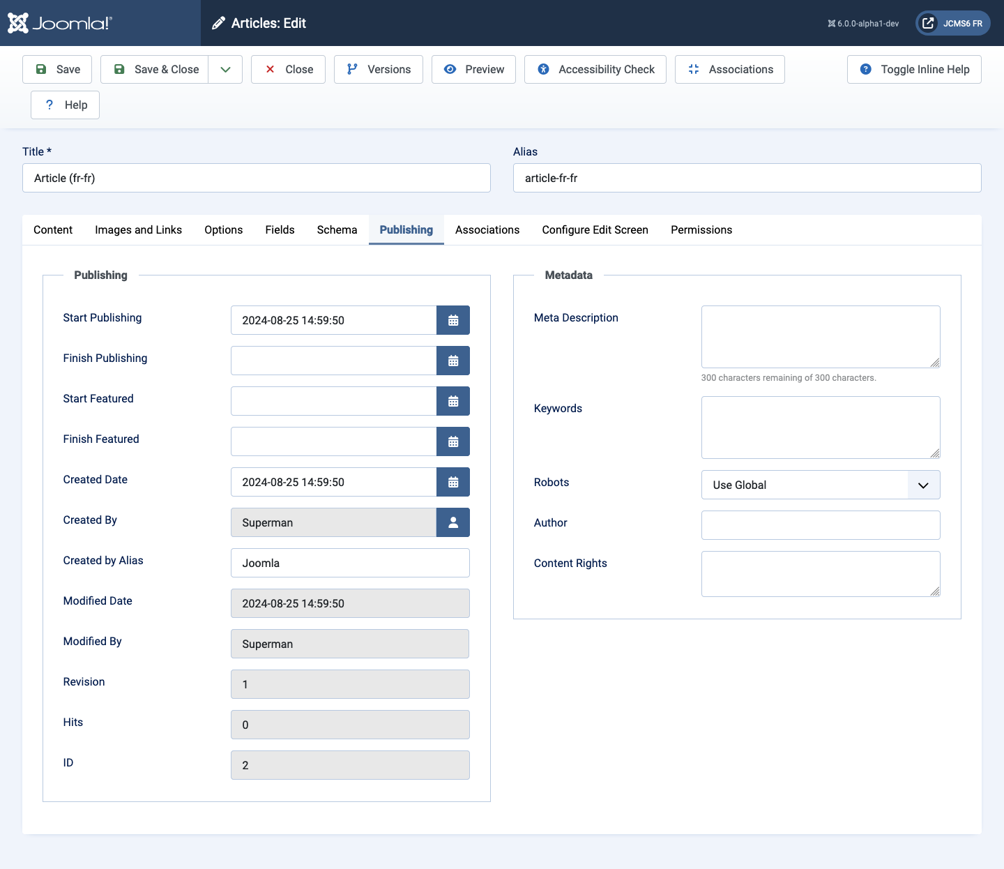The height and width of the screenshot is (869, 1004).
Task: Select a user for Created By
Action: (453, 522)
